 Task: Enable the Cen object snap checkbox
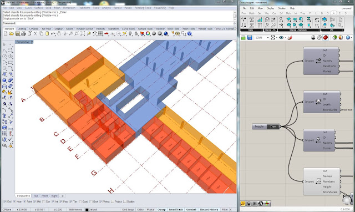(x=44, y=201)
